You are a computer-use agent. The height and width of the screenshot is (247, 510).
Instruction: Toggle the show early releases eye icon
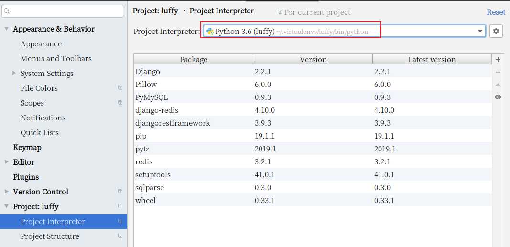coord(498,97)
